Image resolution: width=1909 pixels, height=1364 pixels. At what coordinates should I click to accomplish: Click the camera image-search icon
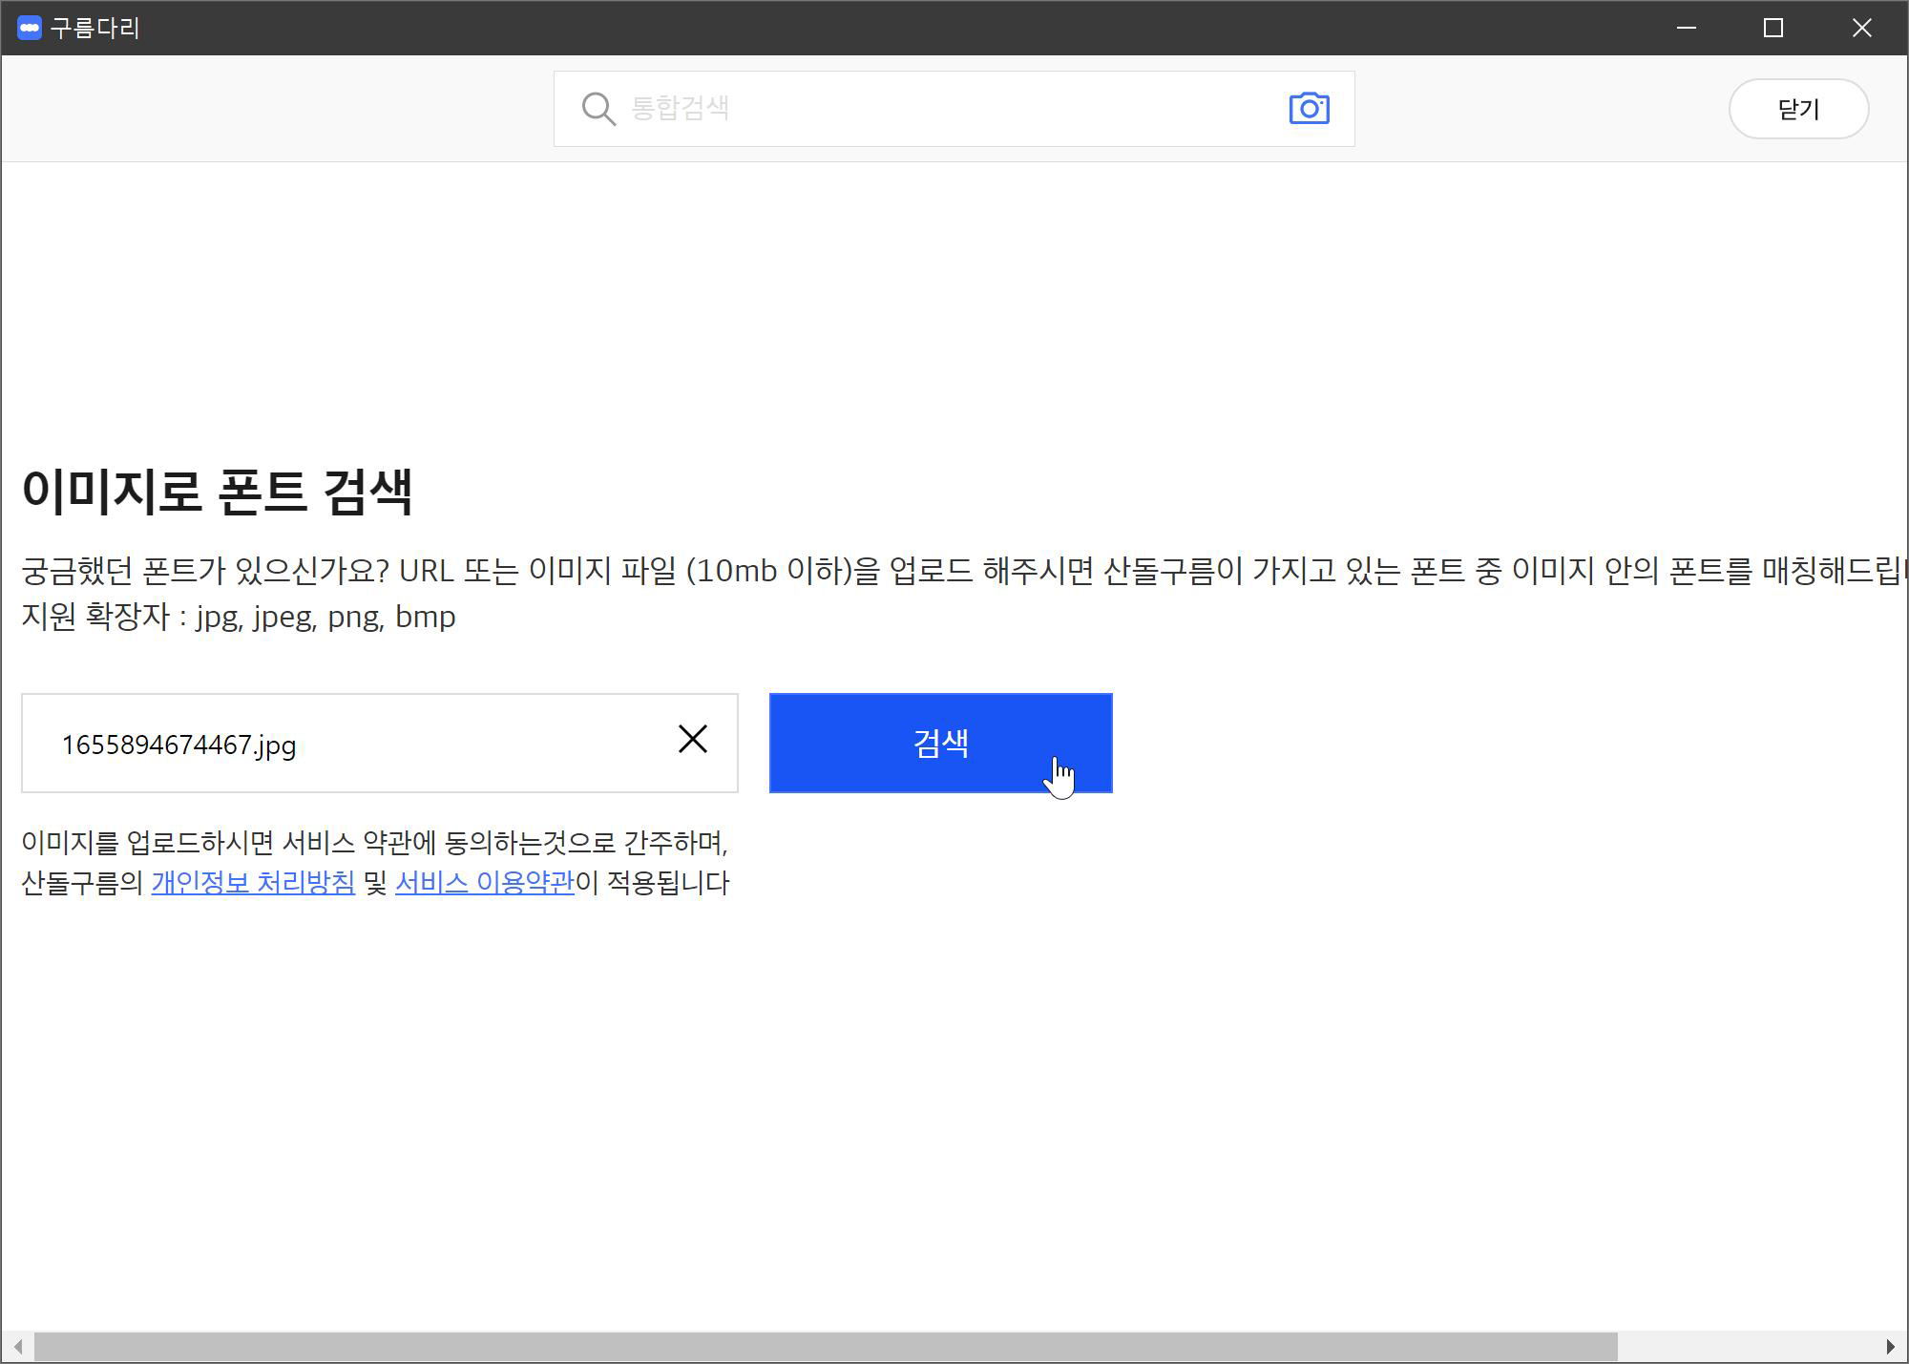(1309, 109)
